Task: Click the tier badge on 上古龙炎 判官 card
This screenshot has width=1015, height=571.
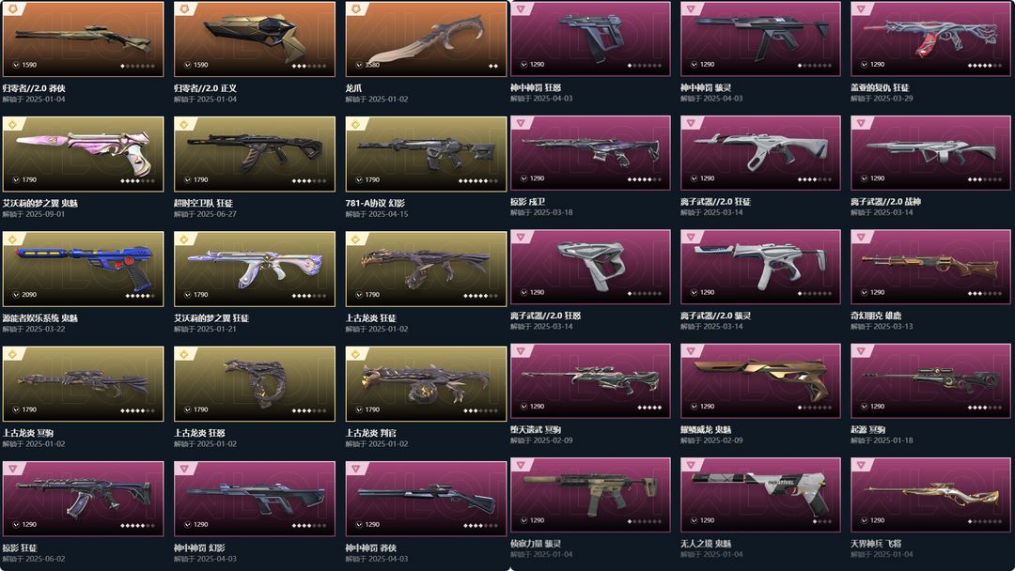Action: click(x=356, y=354)
